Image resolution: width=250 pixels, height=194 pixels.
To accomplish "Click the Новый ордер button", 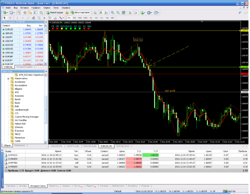I will 54,12.
